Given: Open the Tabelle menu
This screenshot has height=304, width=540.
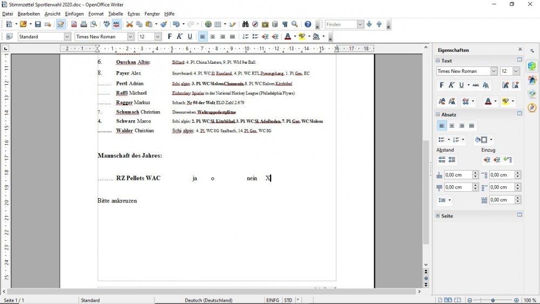Looking at the screenshot, I should (x=116, y=14).
